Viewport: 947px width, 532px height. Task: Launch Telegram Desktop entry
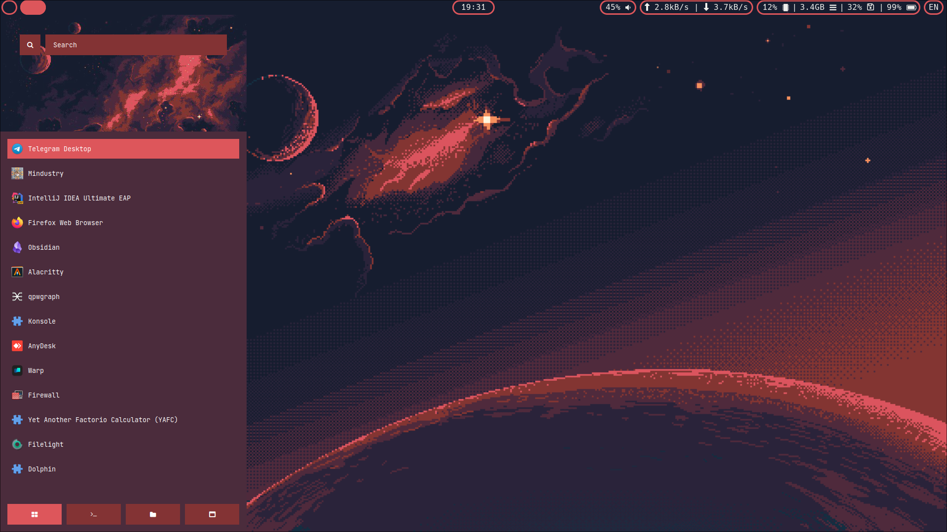123,149
